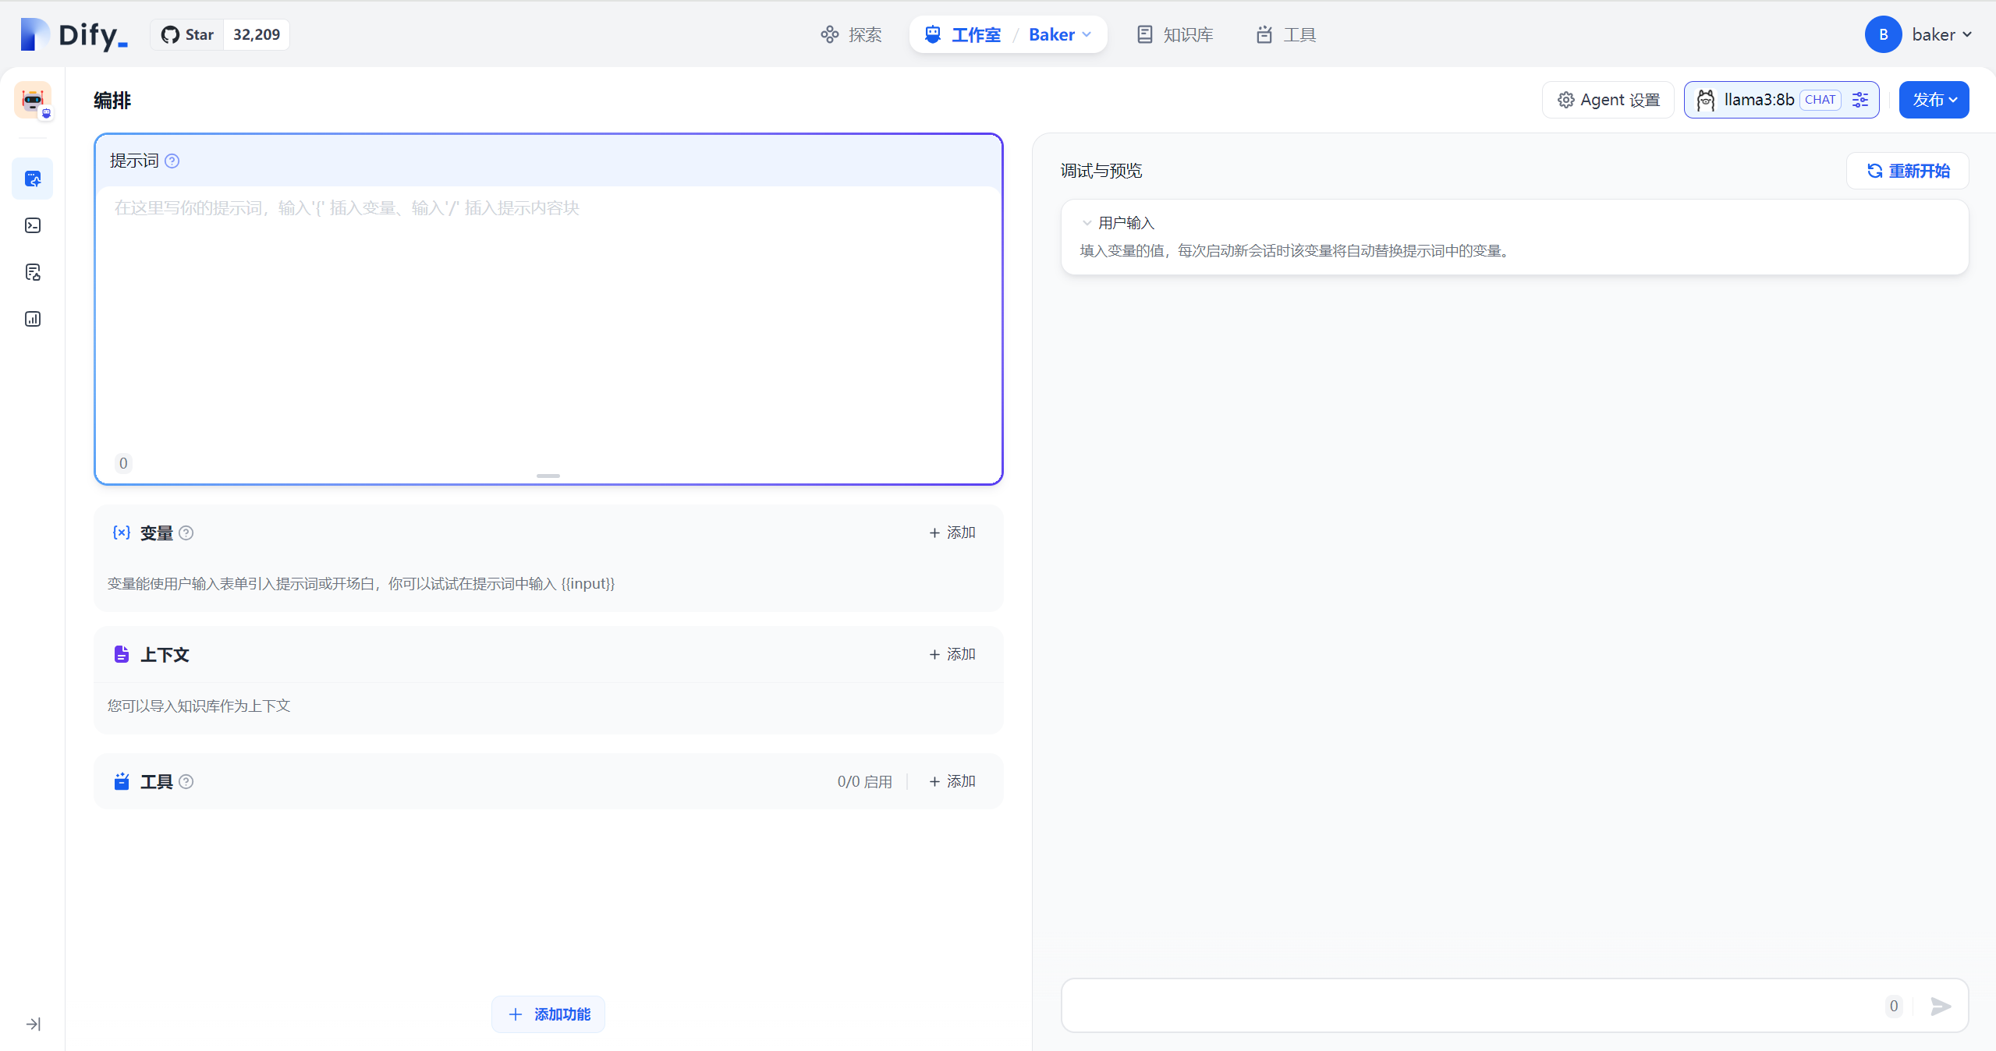Click the 工具 section help icon
1996x1051 pixels.
pos(186,781)
